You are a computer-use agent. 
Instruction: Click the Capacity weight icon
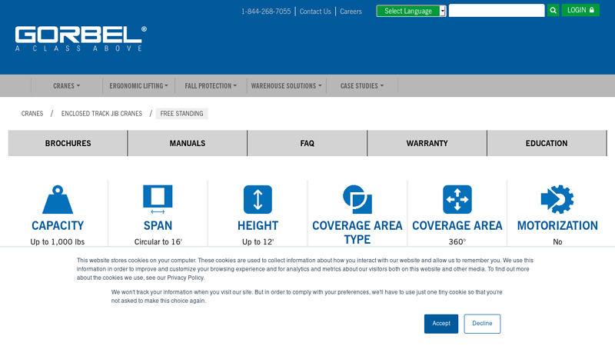(x=58, y=199)
